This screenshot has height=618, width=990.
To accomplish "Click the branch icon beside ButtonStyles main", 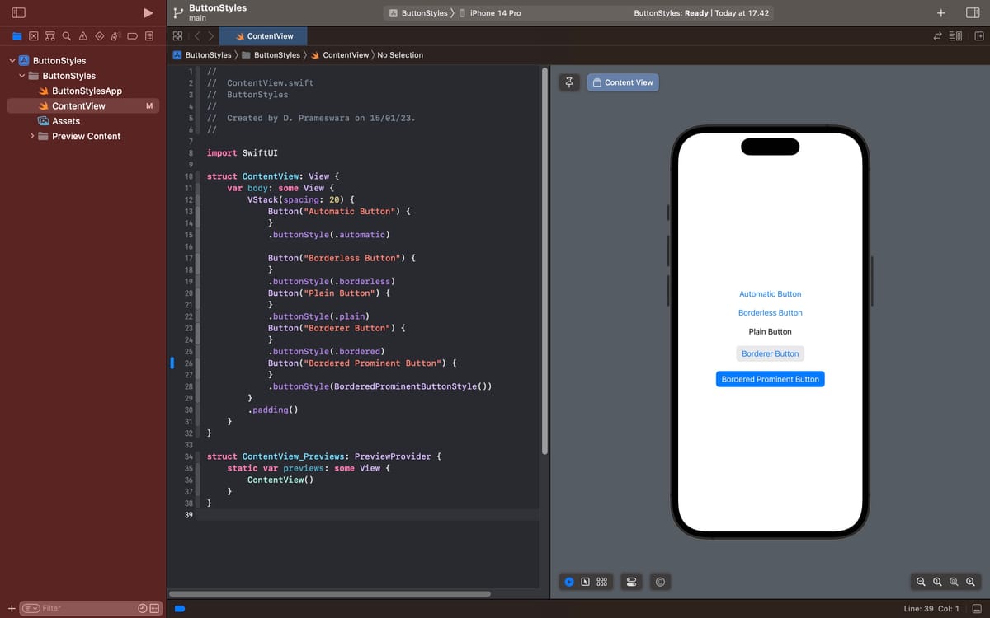I will click(177, 12).
